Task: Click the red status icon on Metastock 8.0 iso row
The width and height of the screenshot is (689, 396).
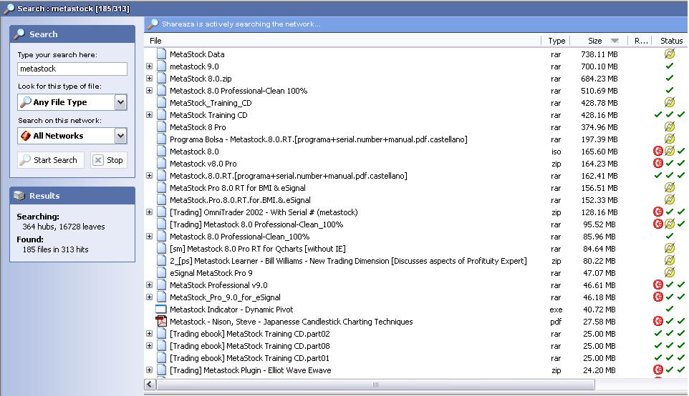Action: click(657, 152)
